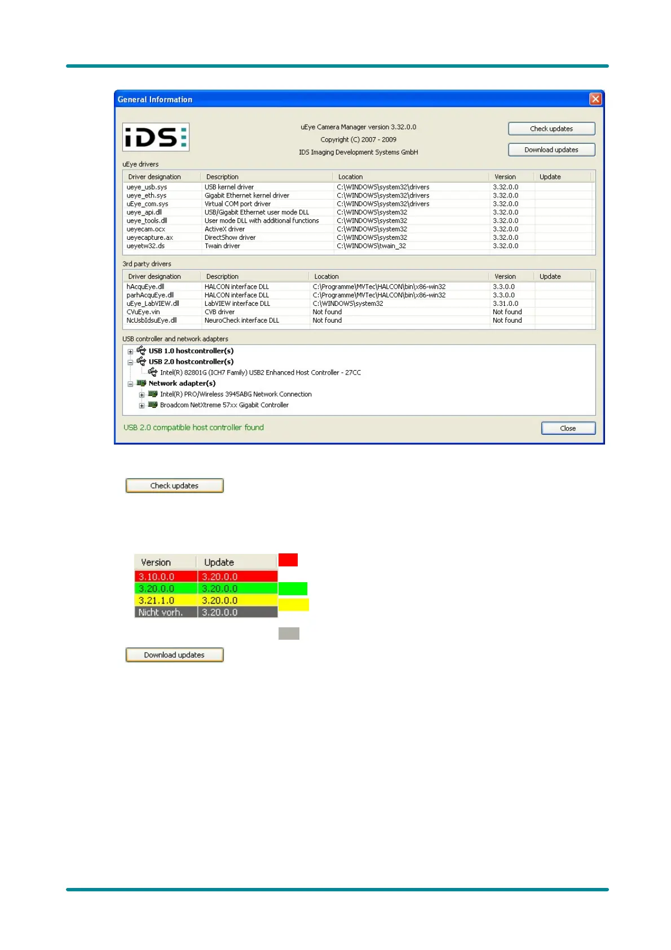Screen dimensions: 671x950
Task: Select the parhAcquEye.dll entry
Action: click(359, 295)
